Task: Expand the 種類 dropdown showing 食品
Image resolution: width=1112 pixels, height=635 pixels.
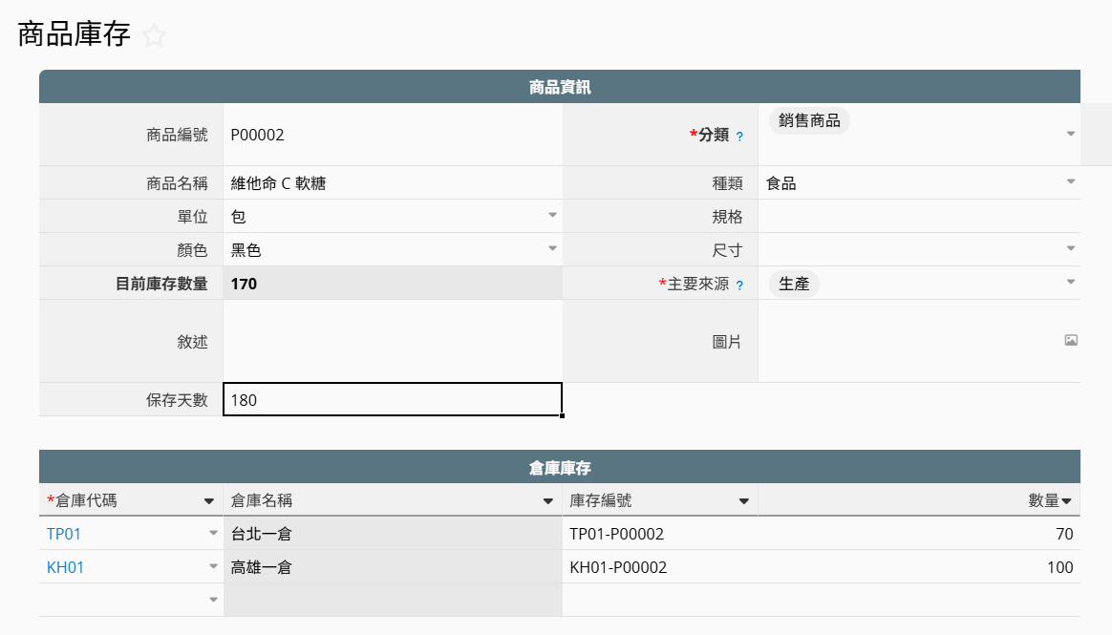Action: 1071,181
